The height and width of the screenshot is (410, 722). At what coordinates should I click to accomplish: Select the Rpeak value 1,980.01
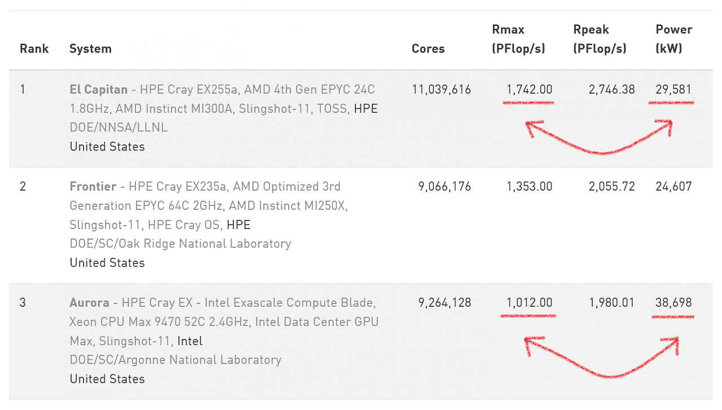tap(611, 302)
